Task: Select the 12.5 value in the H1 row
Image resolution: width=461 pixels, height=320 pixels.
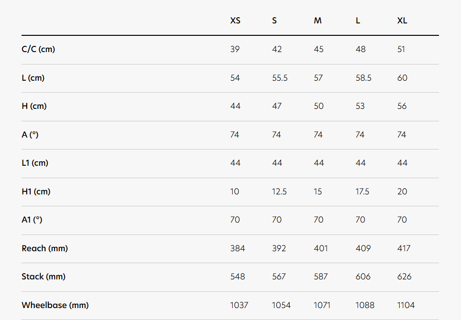Action: point(280,192)
